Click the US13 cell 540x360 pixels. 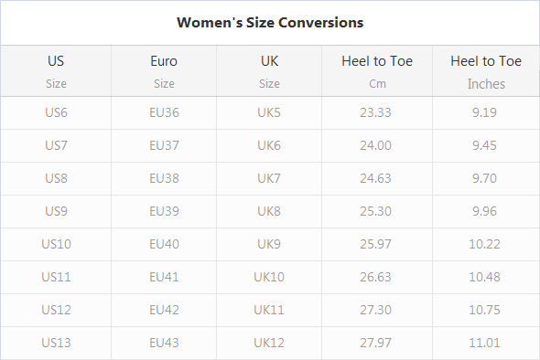pos(56,343)
